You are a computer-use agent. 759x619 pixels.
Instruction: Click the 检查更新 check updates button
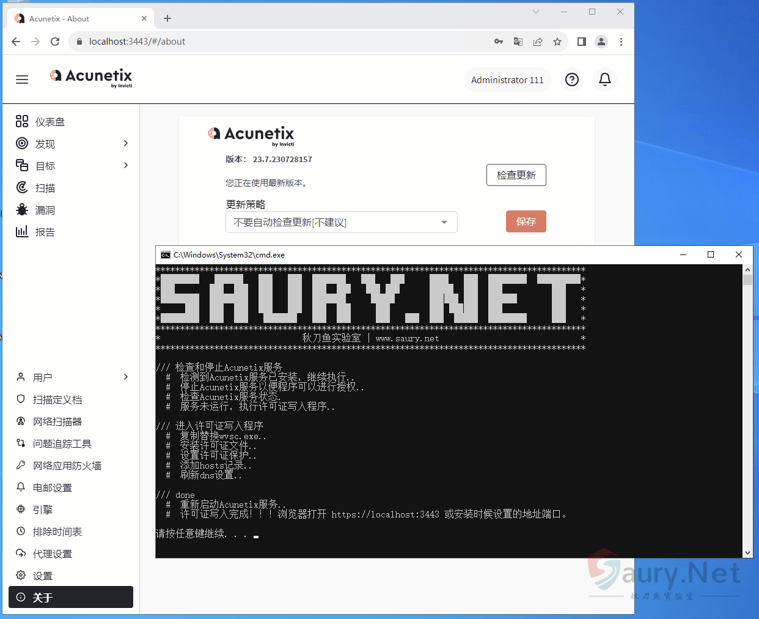tap(516, 175)
